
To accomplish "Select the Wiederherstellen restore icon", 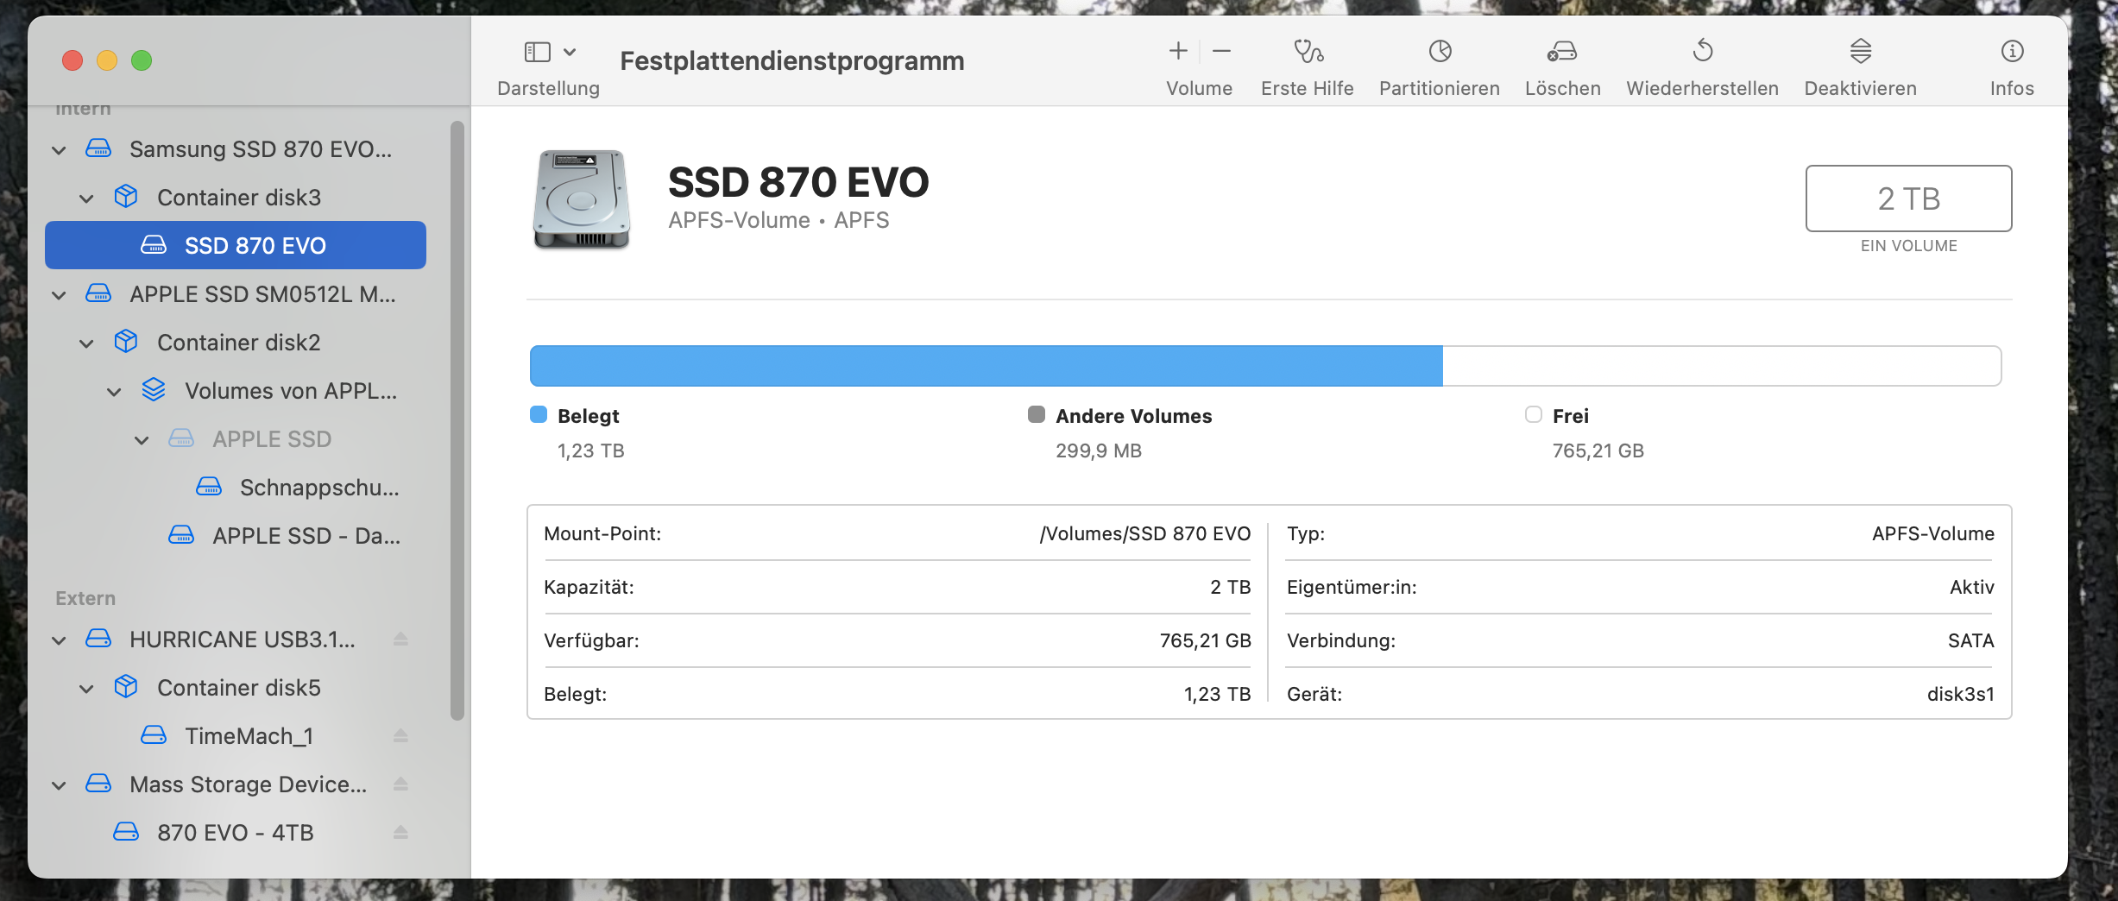I will pos(1702,52).
